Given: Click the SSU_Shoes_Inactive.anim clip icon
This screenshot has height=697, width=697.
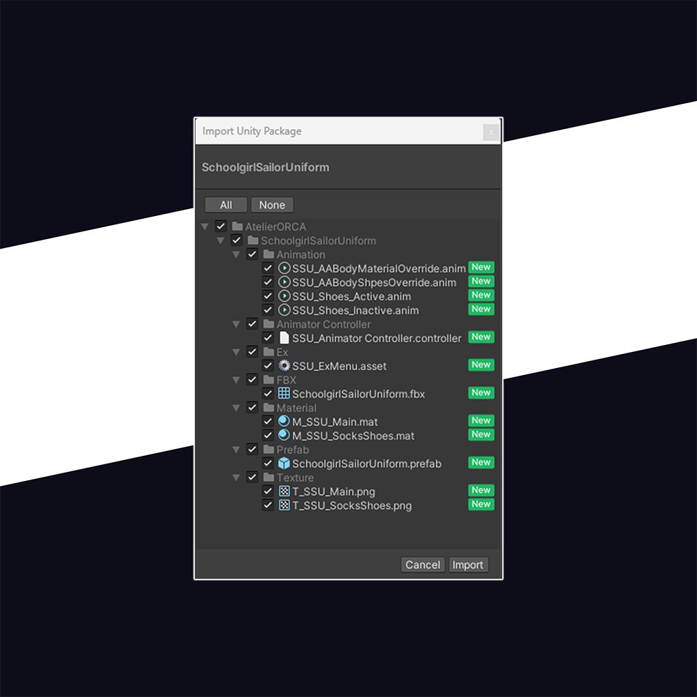Looking at the screenshot, I should 284,310.
